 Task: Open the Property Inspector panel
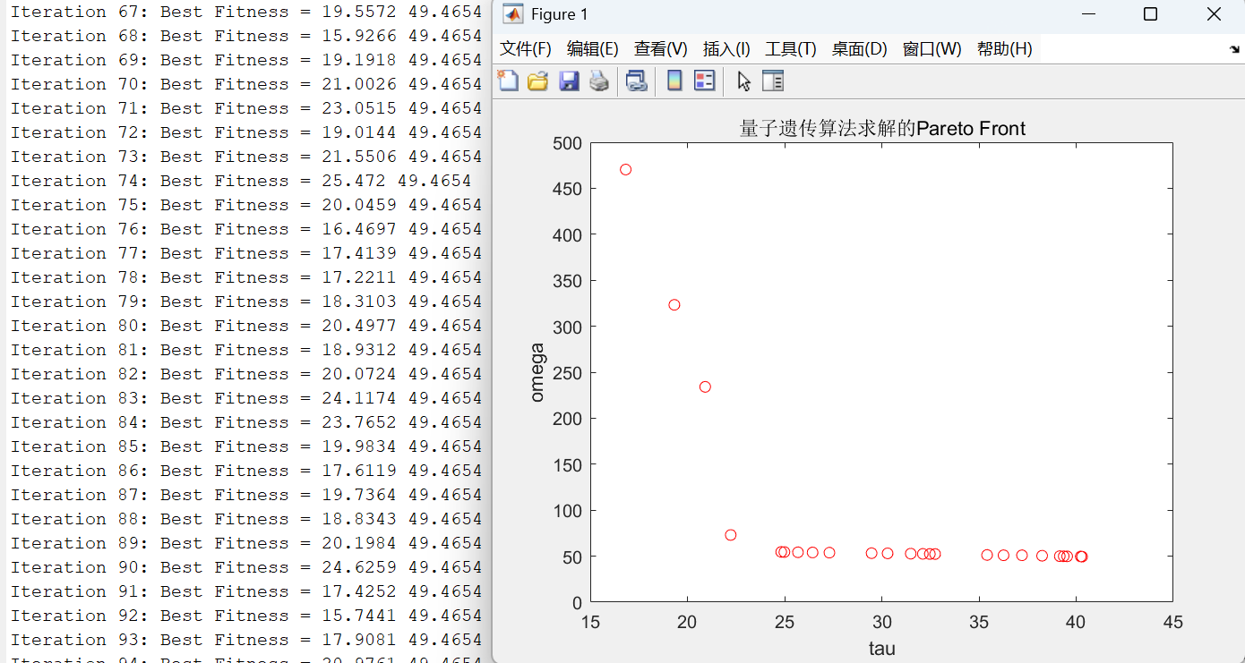click(x=773, y=81)
